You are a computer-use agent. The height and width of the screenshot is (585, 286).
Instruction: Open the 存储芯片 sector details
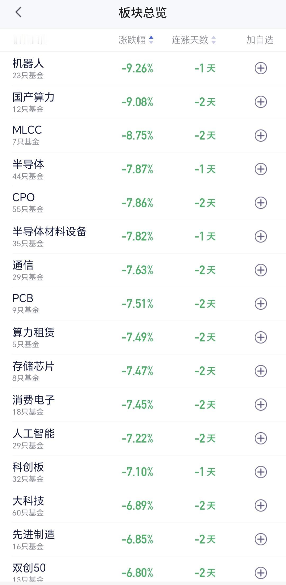point(143,371)
